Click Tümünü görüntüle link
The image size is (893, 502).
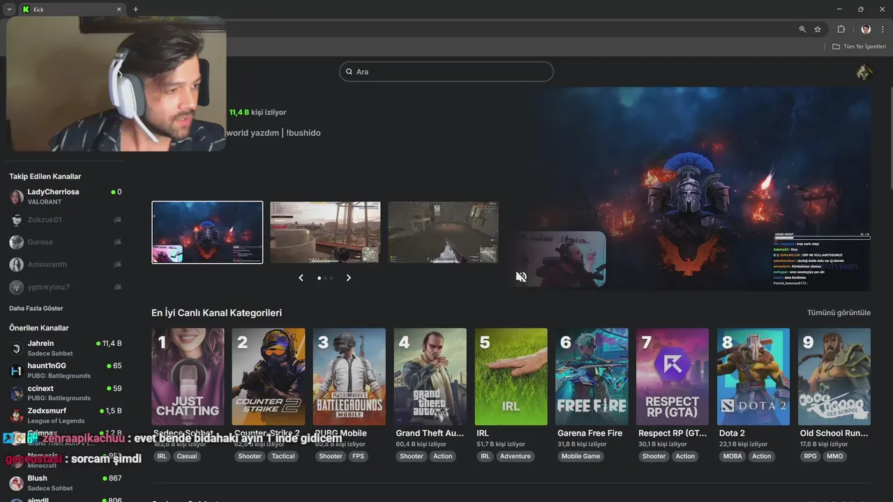click(x=839, y=313)
